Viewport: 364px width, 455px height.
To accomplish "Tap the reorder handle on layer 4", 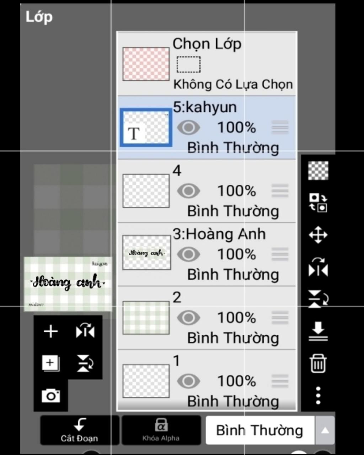I will (280, 191).
